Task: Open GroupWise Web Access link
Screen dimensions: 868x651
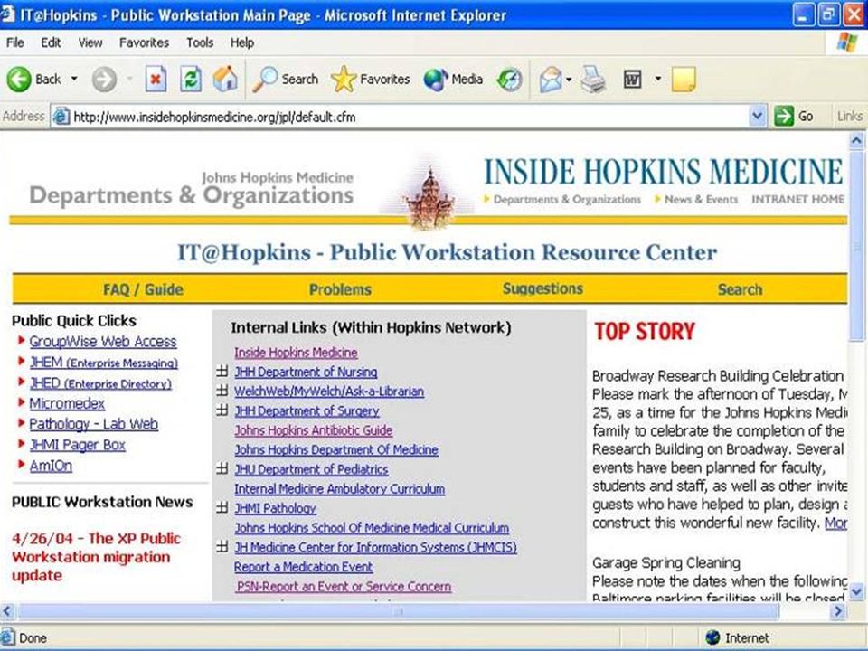Action: pos(103,342)
